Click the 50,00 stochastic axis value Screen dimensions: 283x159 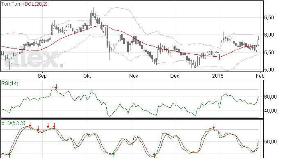click(270, 142)
